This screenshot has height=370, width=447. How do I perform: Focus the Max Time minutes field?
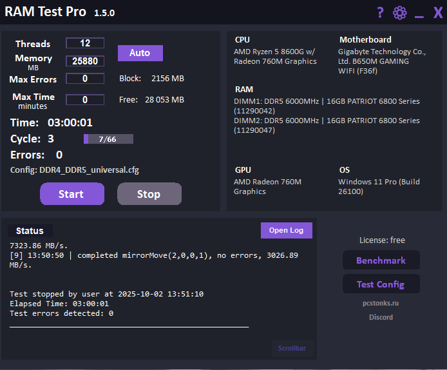pos(85,100)
